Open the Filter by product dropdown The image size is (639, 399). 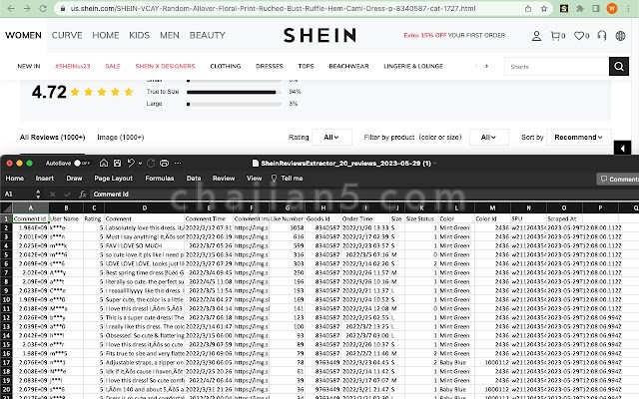(488, 138)
